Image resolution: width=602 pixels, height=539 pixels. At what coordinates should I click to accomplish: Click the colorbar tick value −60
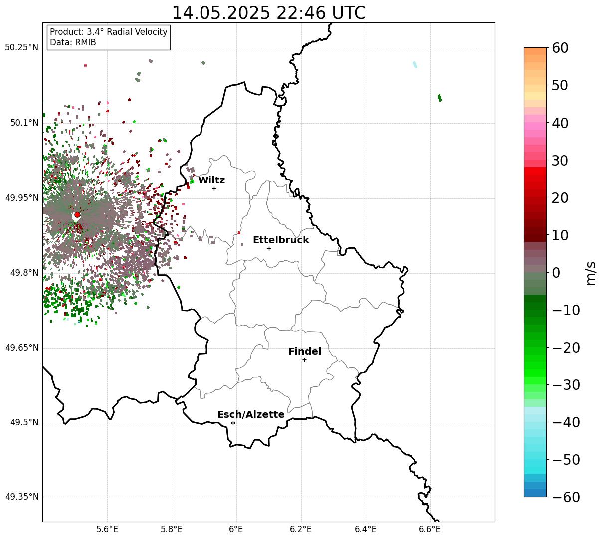565,497
